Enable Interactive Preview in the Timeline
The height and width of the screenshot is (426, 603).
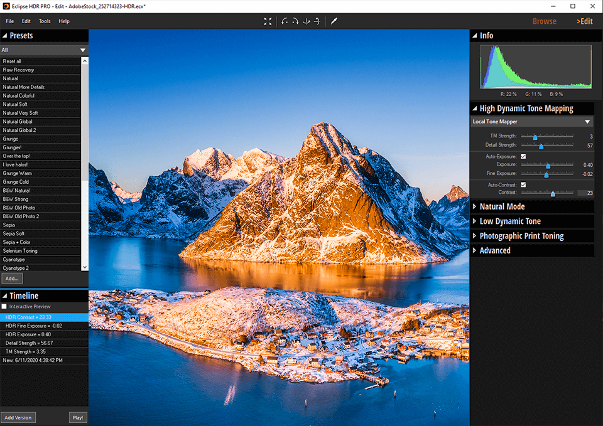[x=4, y=306]
